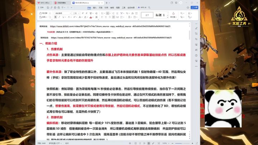This screenshot has height=145, width=258.
Task: Expand the styles gallery arrow
Action: 168,17
